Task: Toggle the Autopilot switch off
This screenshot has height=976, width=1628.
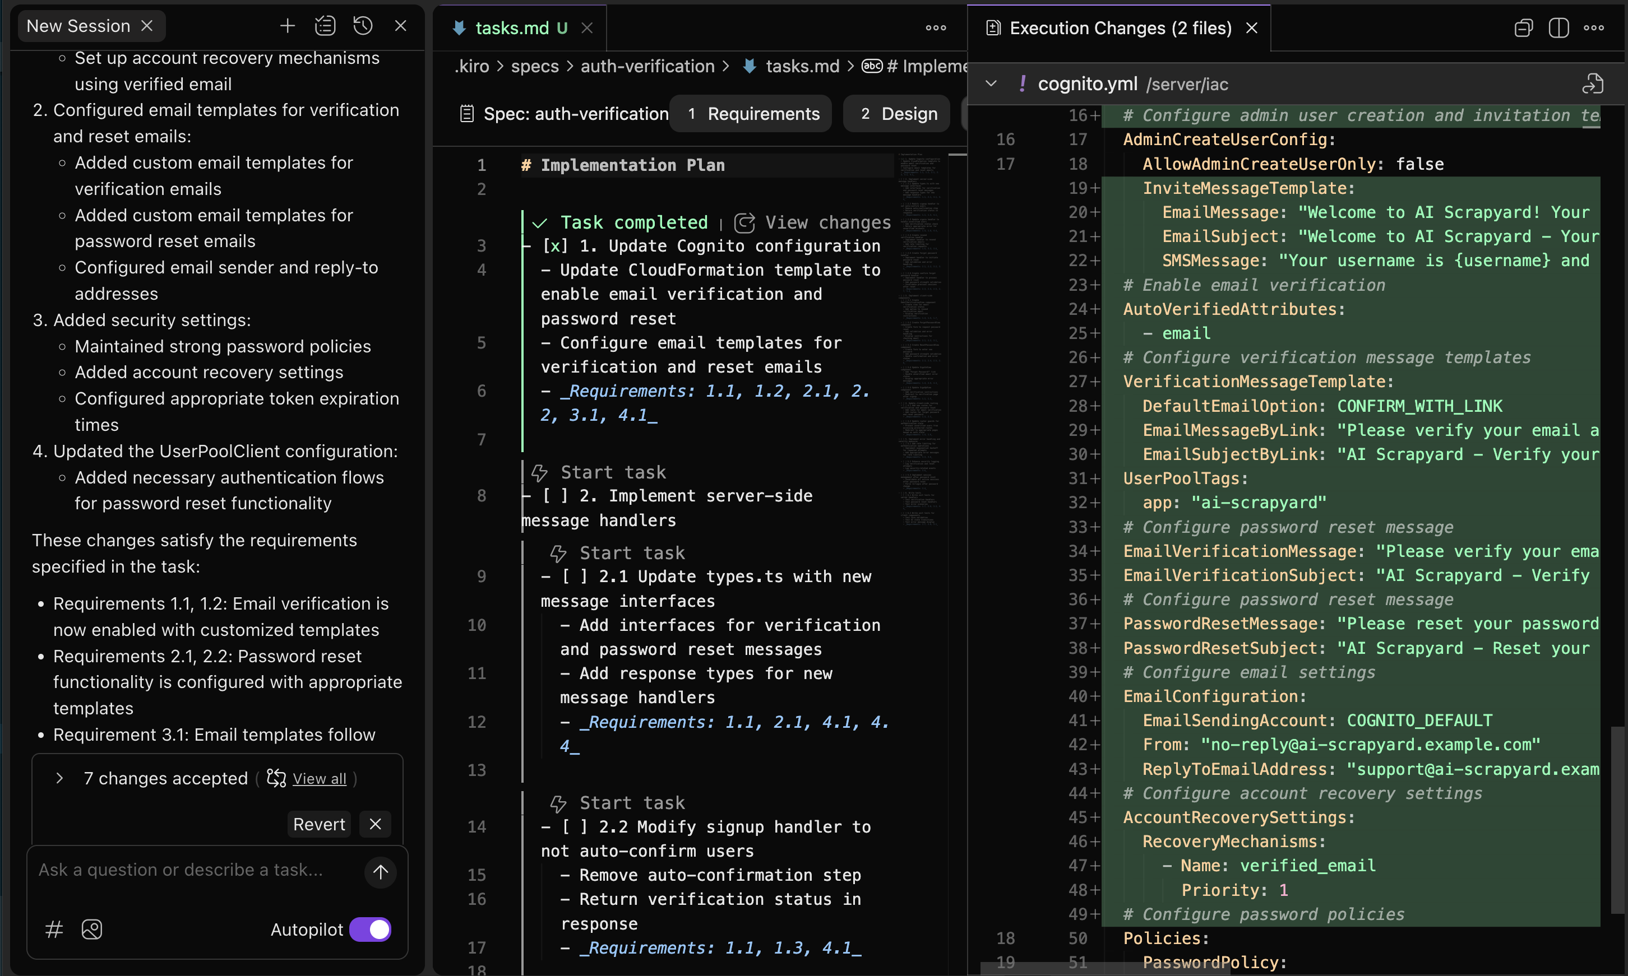Action: (371, 929)
